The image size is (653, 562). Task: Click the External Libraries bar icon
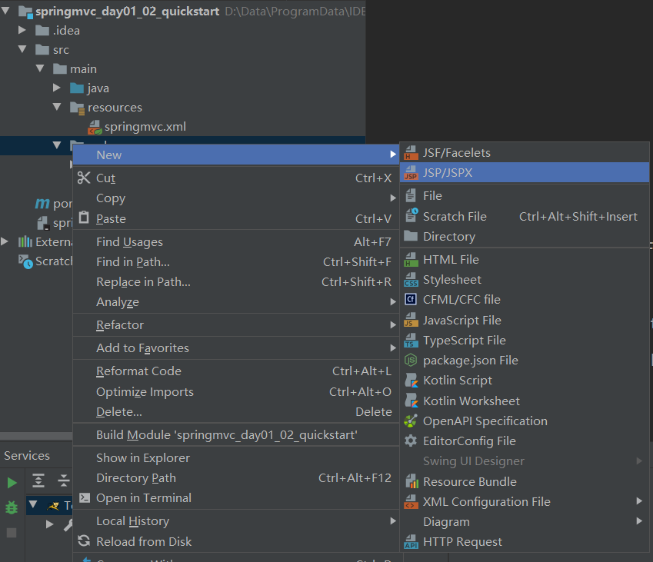25,241
